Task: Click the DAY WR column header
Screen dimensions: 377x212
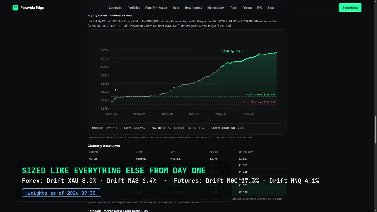Action: click(214, 152)
